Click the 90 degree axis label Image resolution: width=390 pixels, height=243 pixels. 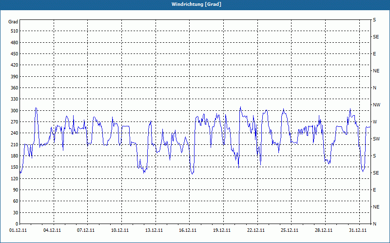pos(16,190)
